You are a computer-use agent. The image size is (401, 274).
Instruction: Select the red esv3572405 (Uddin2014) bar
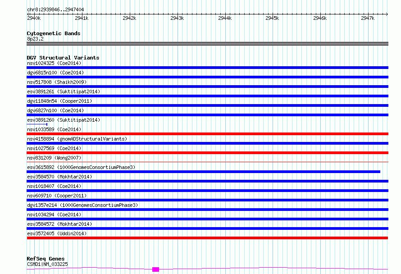207,238
